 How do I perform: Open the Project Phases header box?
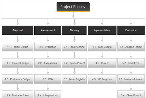tap(73, 7)
